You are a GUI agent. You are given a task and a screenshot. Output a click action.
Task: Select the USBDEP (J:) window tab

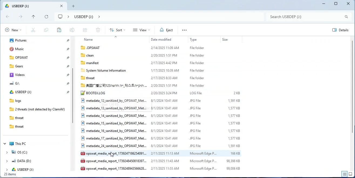(x=34, y=6)
